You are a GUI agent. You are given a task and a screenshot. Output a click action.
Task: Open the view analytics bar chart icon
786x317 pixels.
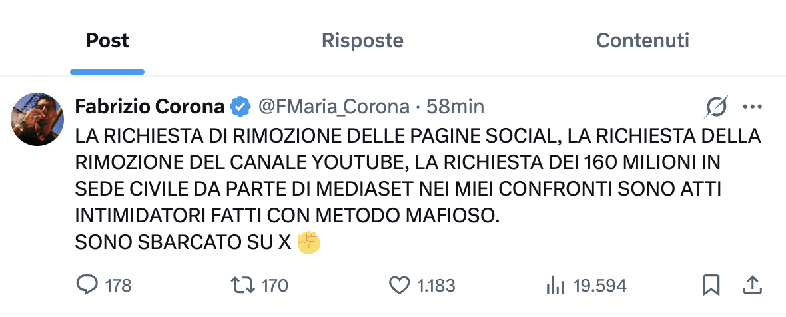pyautogui.click(x=555, y=286)
